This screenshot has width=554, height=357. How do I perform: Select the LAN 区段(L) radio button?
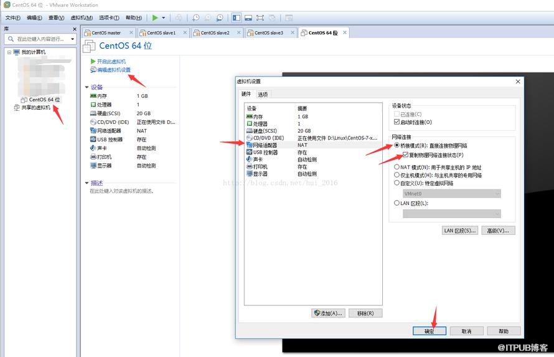tap(397, 203)
